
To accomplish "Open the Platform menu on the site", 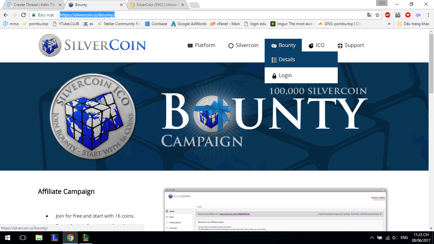I will [x=201, y=45].
